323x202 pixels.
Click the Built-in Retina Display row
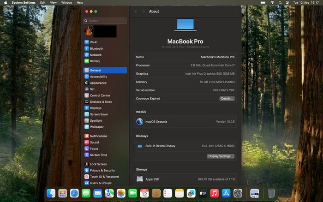pyautogui.click(x=185, y=146)
